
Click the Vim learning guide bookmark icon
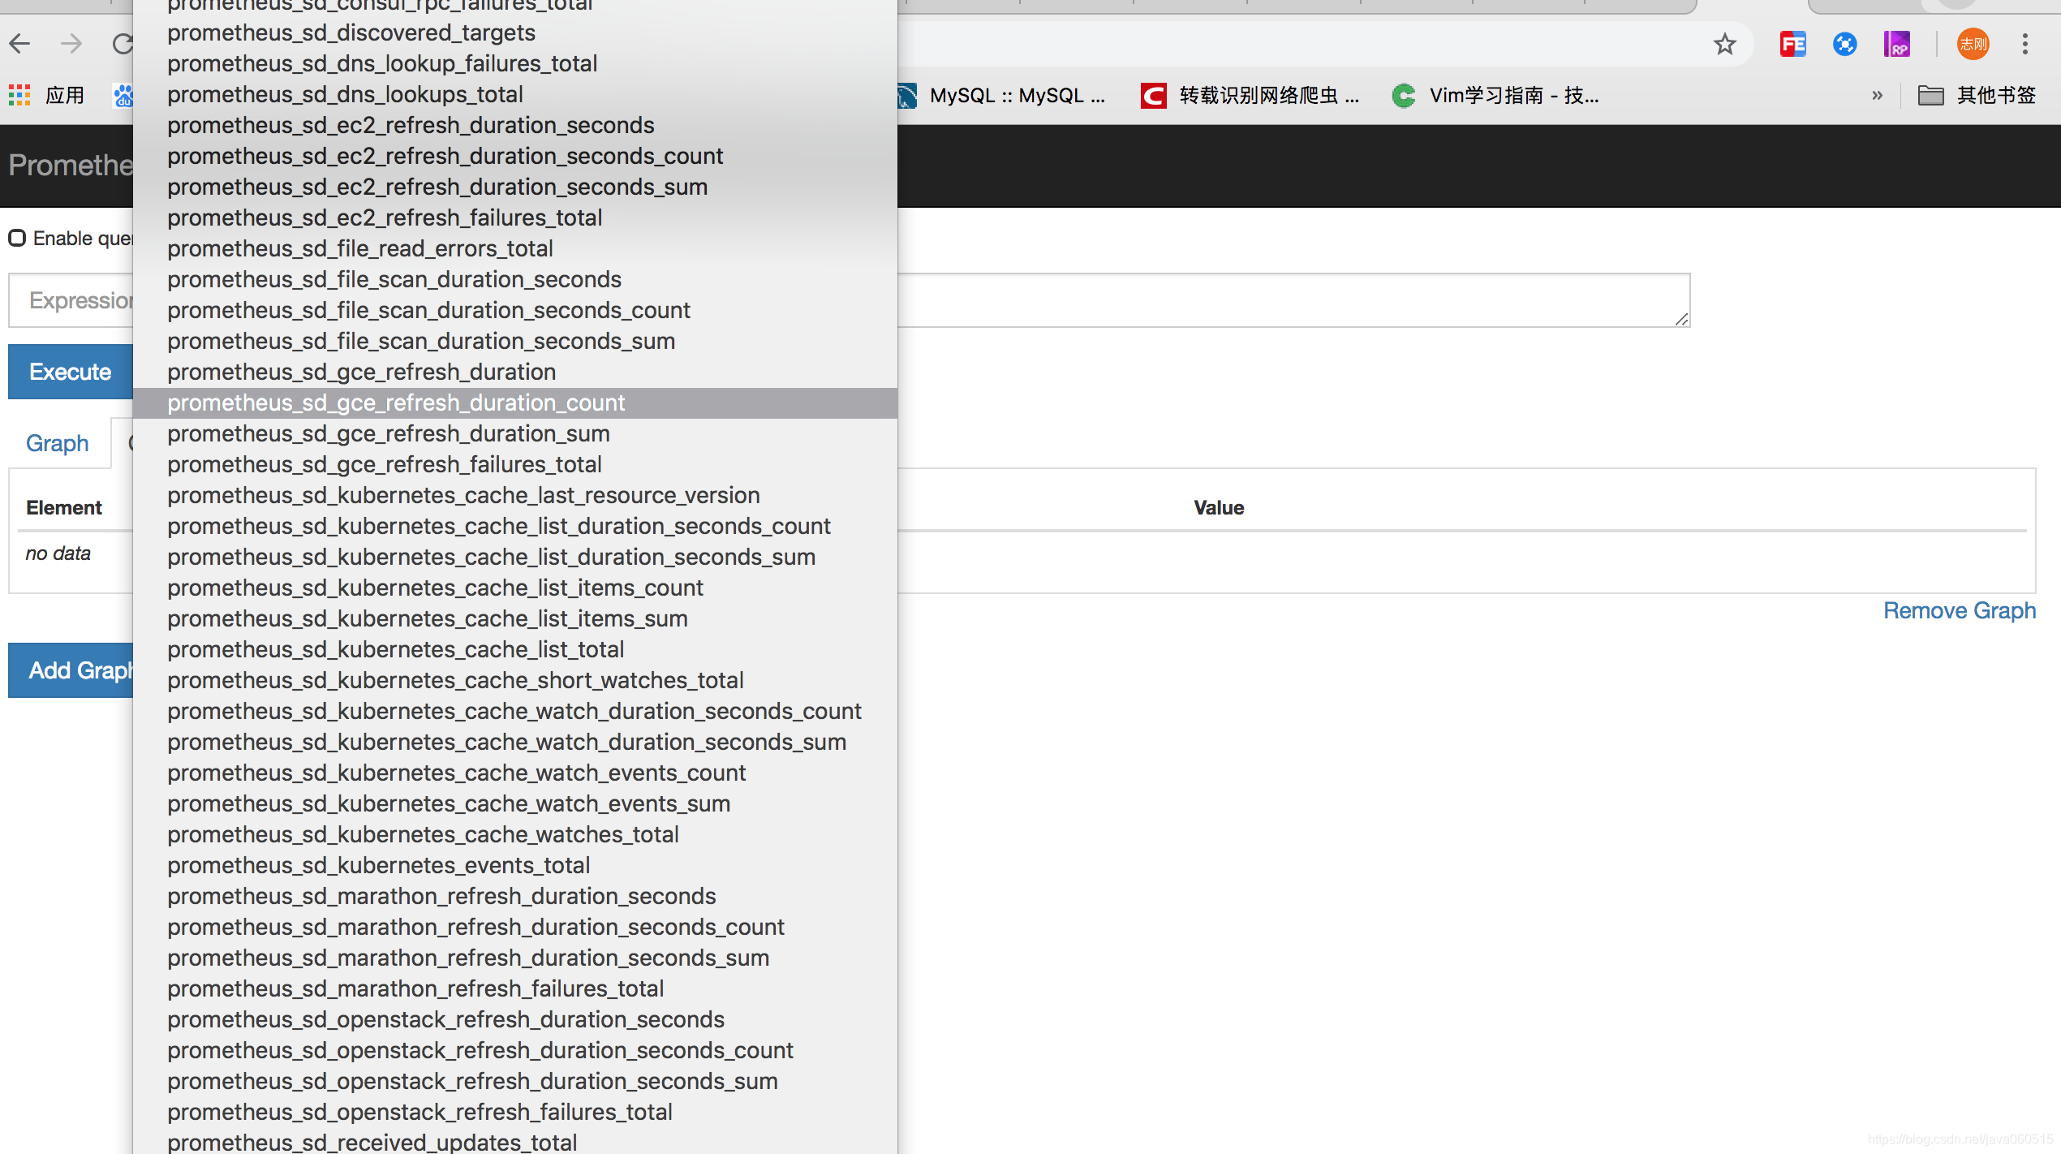pos(1401,95)
